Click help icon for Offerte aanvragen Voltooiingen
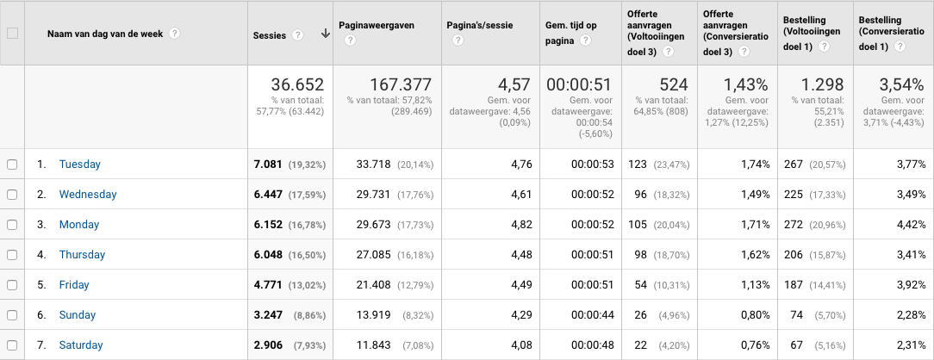Image resolution: width=934 pixels, height=360 pixels. point(668,52)
